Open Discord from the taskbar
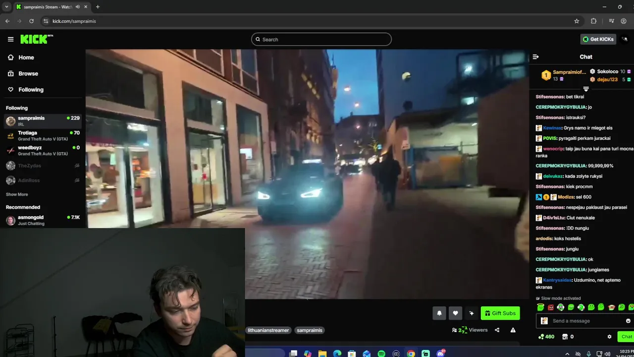This screenshot has height=357, width=634. click(x=440, y=354)
